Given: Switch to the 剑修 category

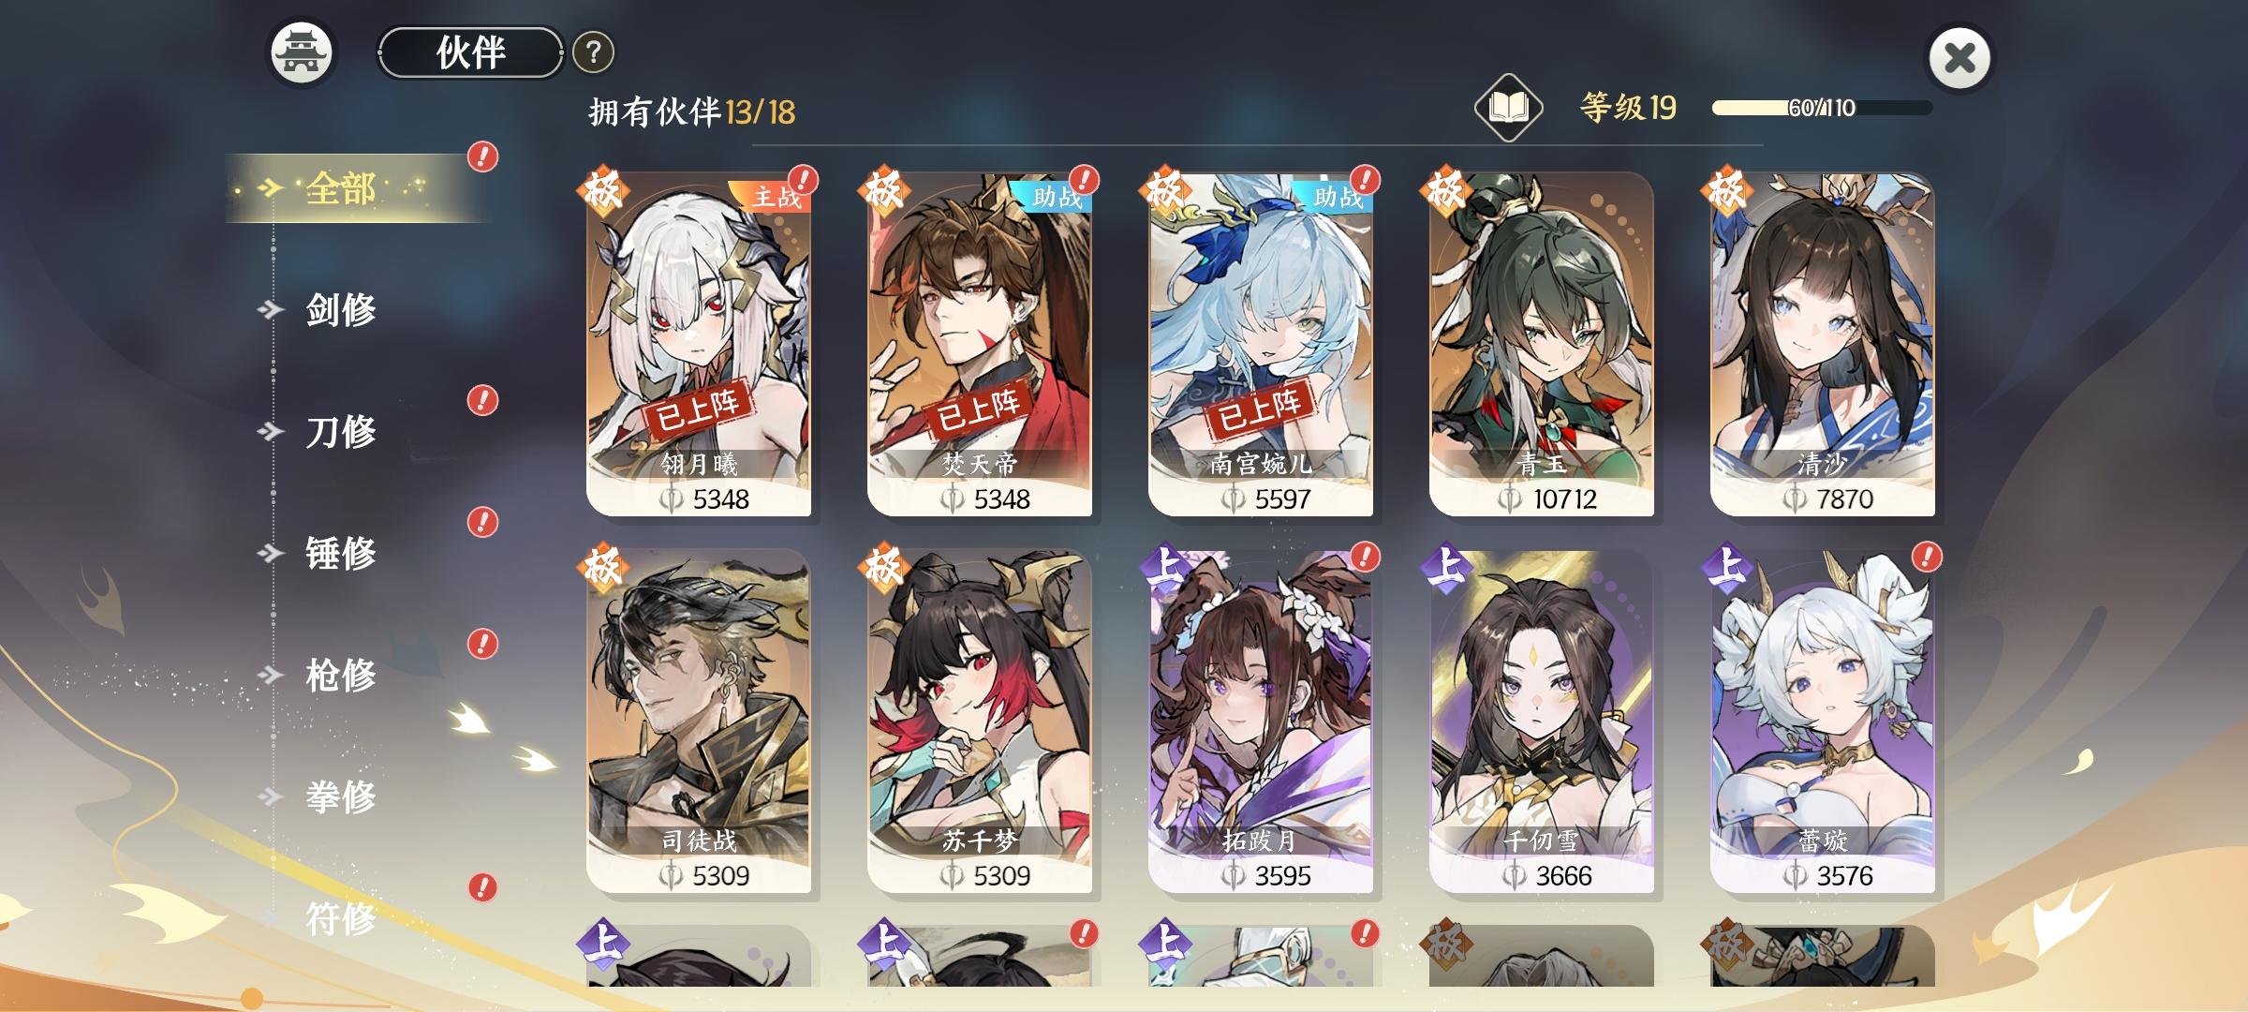Looking at the screenshot, I should pos(341,309).
